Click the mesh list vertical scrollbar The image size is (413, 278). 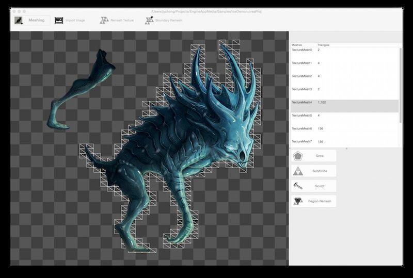pyautogui.click(x=401, y=86)
